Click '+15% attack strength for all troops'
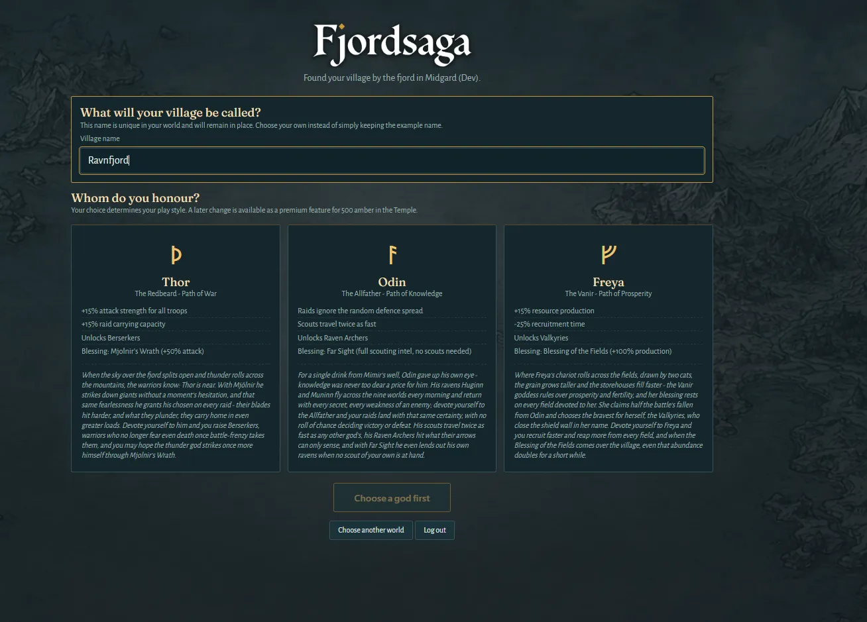The height and width of the screenshot is (622, 867). 135,311
